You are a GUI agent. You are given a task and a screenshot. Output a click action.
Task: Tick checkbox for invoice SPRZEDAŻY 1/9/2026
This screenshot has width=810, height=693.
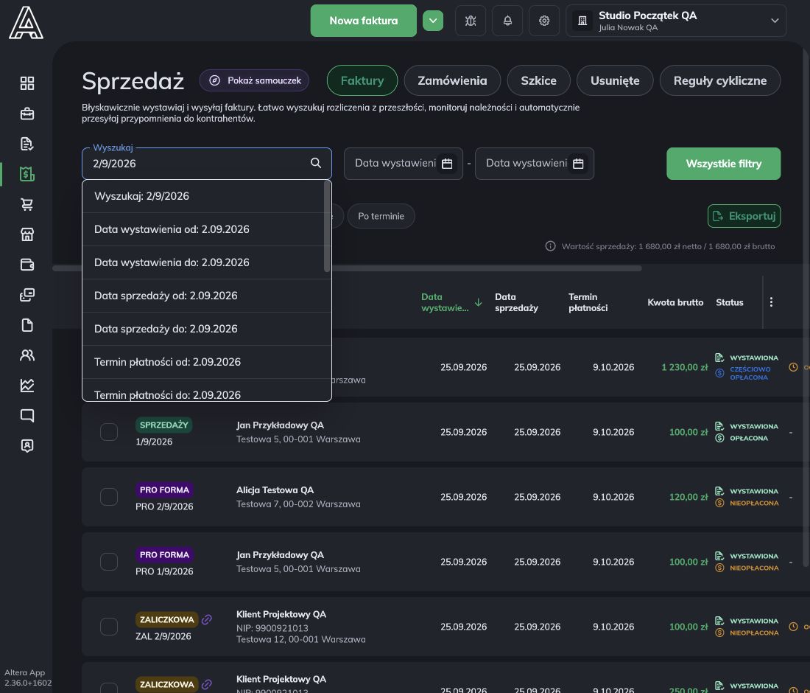109,432
